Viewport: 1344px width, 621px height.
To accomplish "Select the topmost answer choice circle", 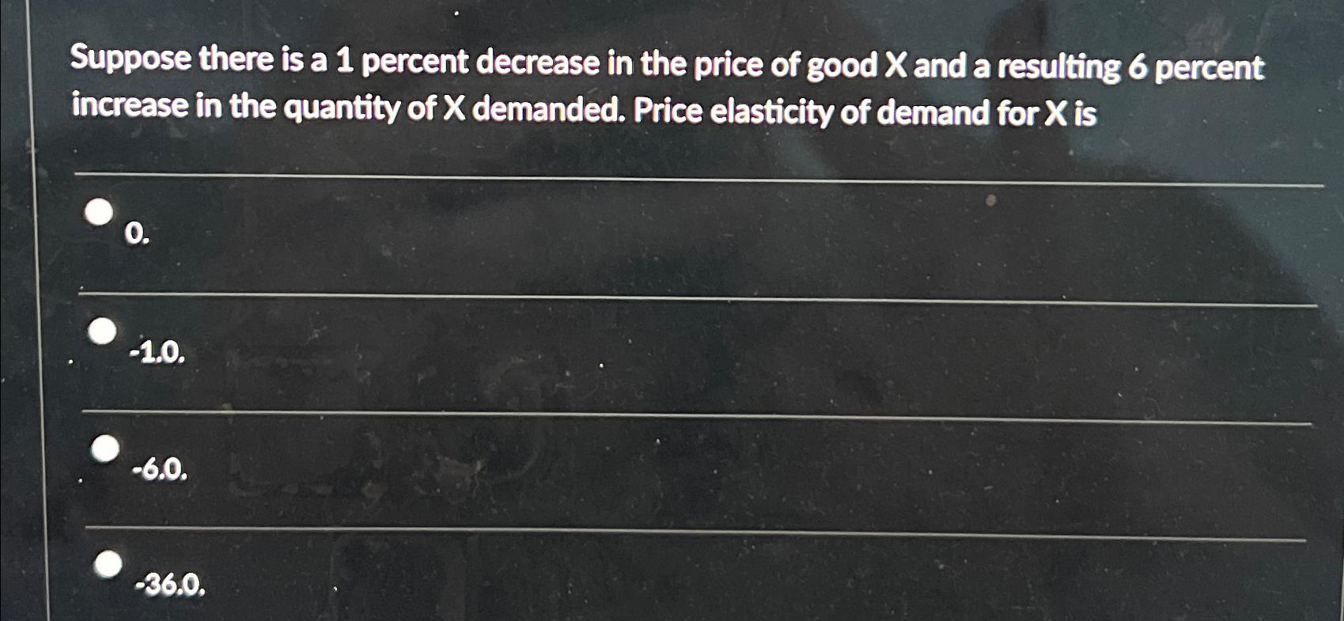I will point(100,211).
